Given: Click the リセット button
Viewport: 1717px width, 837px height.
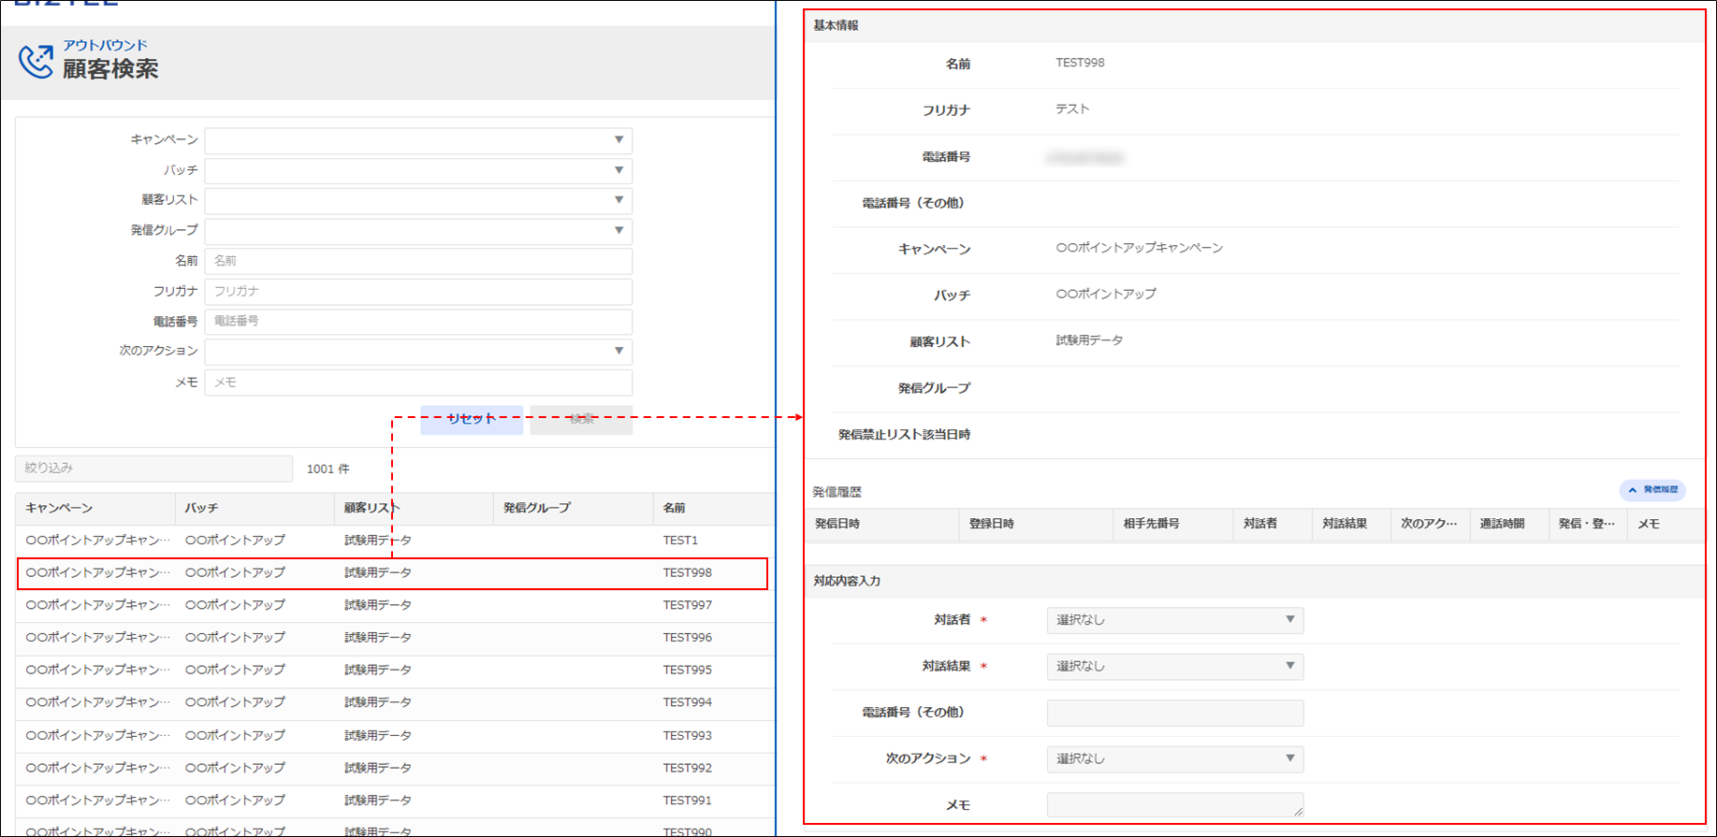Looking at the screenshot, I should pos(472,419).
